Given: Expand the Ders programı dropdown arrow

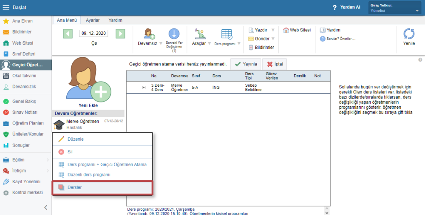Looking at the screenshot, I should click(x=239, y=43).
